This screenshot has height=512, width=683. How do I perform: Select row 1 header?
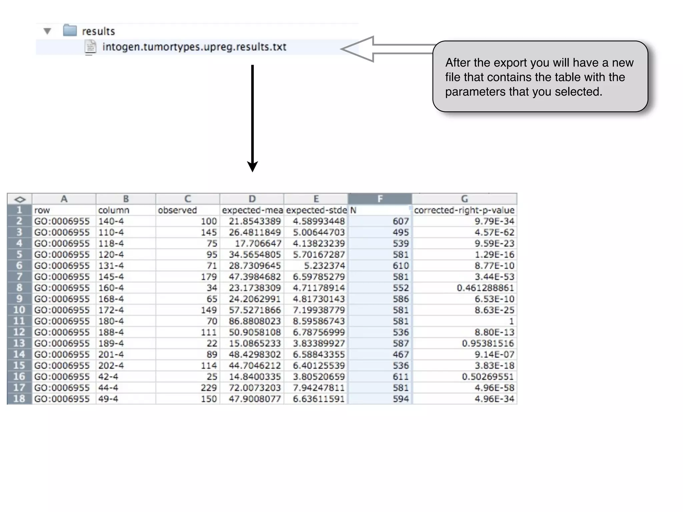(20, 210)
